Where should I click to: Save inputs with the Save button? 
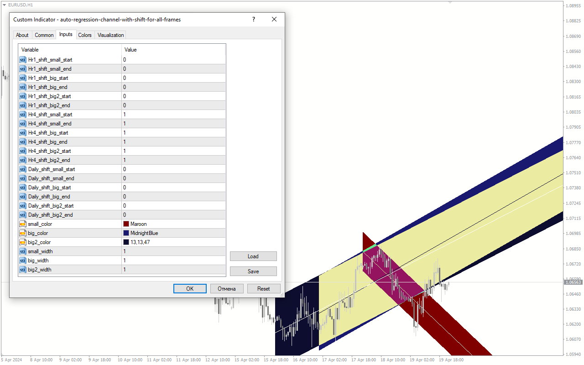(253, 271)
